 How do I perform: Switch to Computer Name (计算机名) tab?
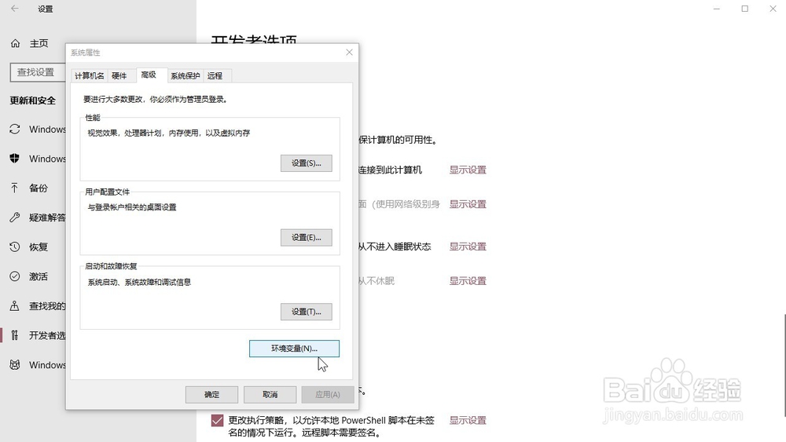(90, 75)
